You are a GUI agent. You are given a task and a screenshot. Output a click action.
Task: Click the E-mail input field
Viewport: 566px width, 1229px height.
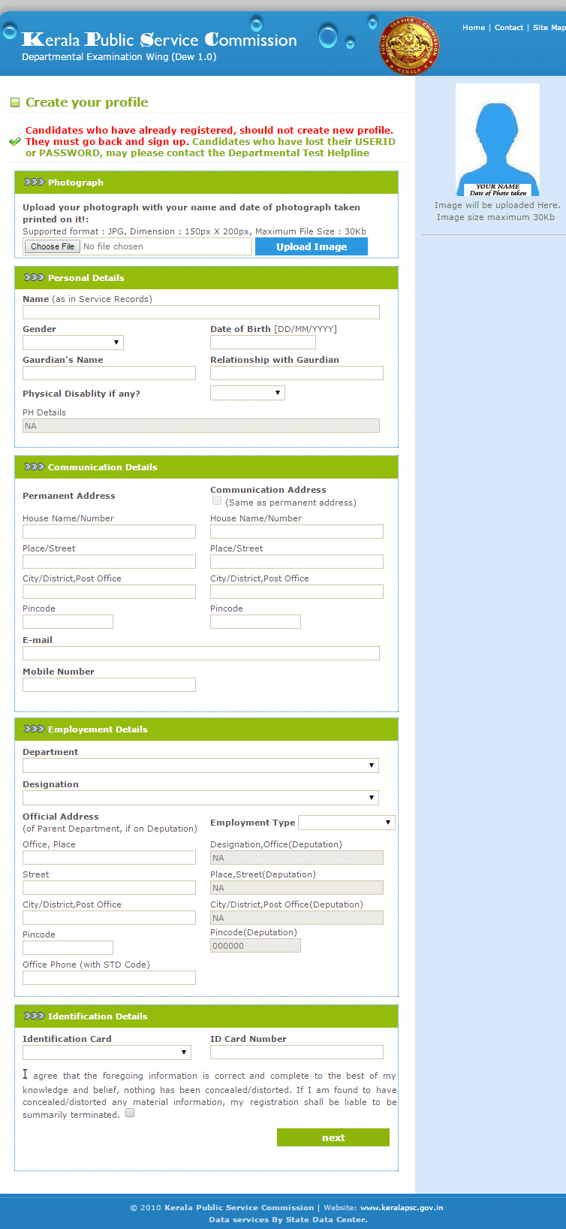[200, 654]
